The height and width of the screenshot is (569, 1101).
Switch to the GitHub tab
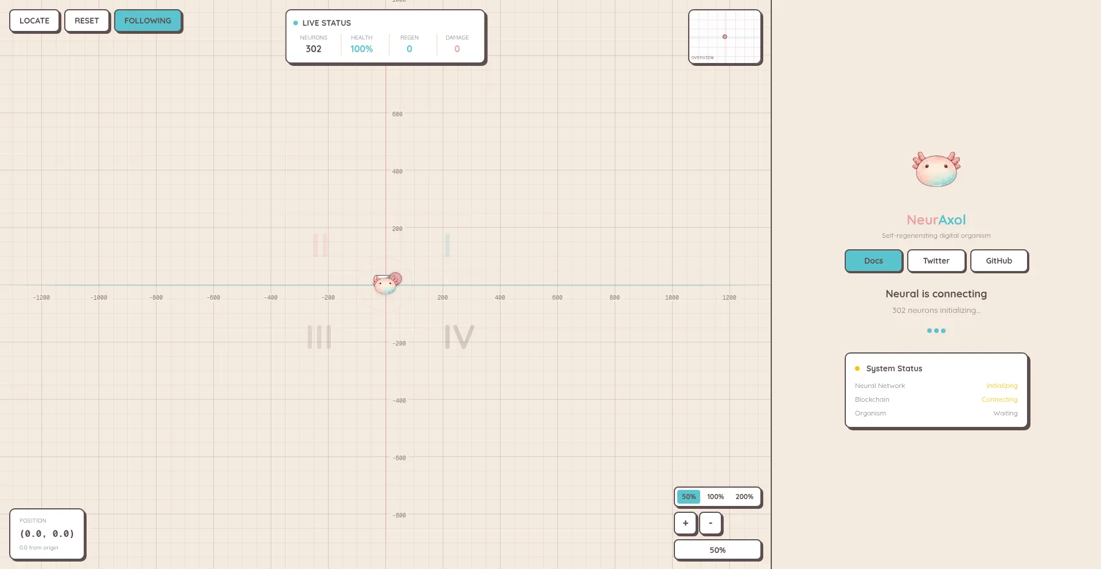pyautogui.click(x=999, y=261)
